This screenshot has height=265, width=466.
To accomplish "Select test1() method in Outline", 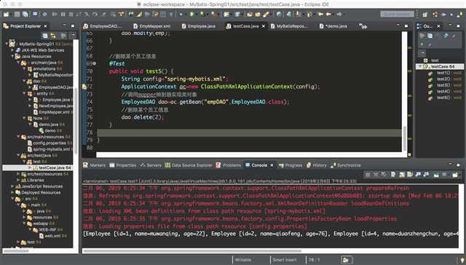I will coord(443,73).
